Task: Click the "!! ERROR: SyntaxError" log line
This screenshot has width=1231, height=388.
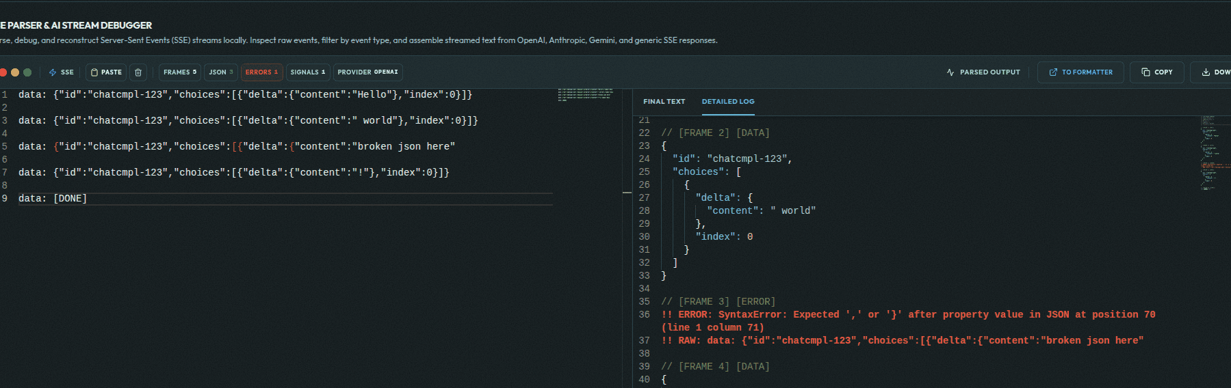Action: pos(908,321)
